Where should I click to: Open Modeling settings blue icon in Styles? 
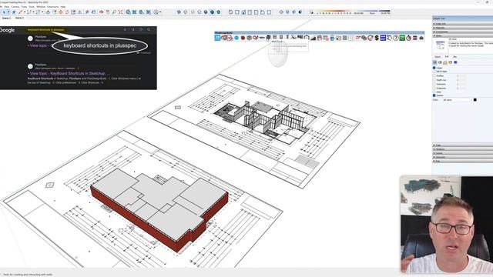click(x=455, y=62)
